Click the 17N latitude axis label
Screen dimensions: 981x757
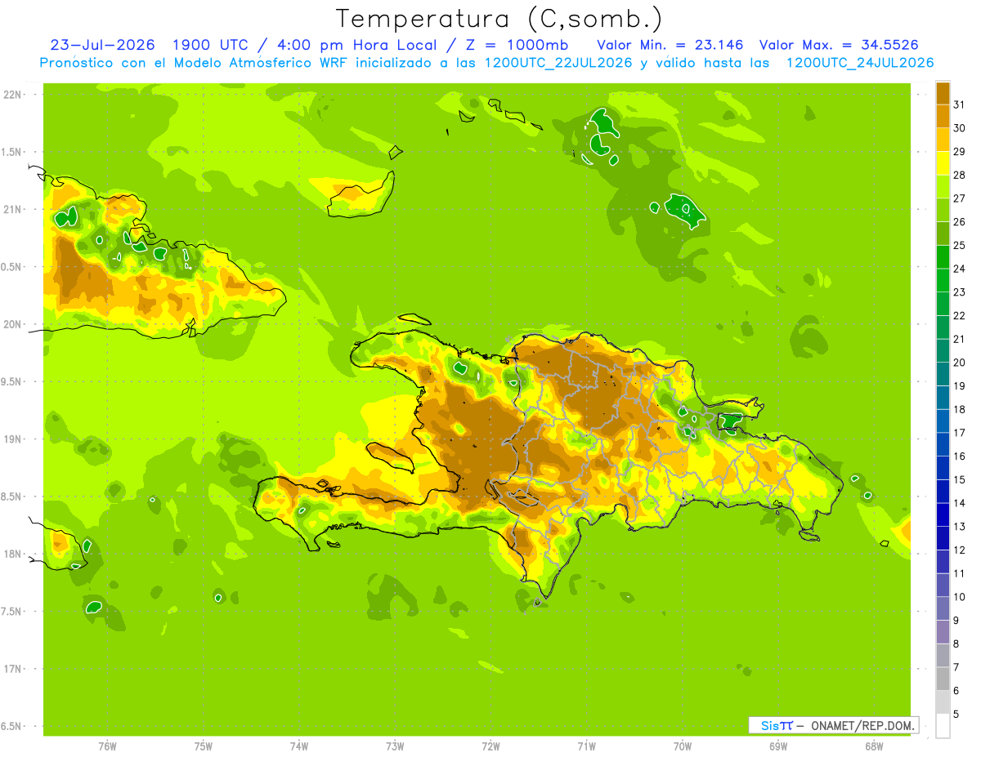tap(13, 669)
